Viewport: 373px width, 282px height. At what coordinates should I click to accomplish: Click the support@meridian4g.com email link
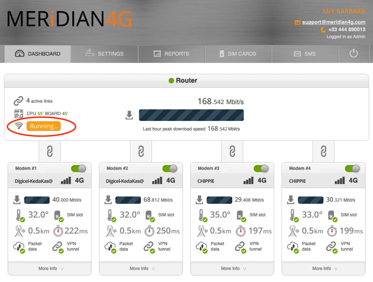coord(334,22)
